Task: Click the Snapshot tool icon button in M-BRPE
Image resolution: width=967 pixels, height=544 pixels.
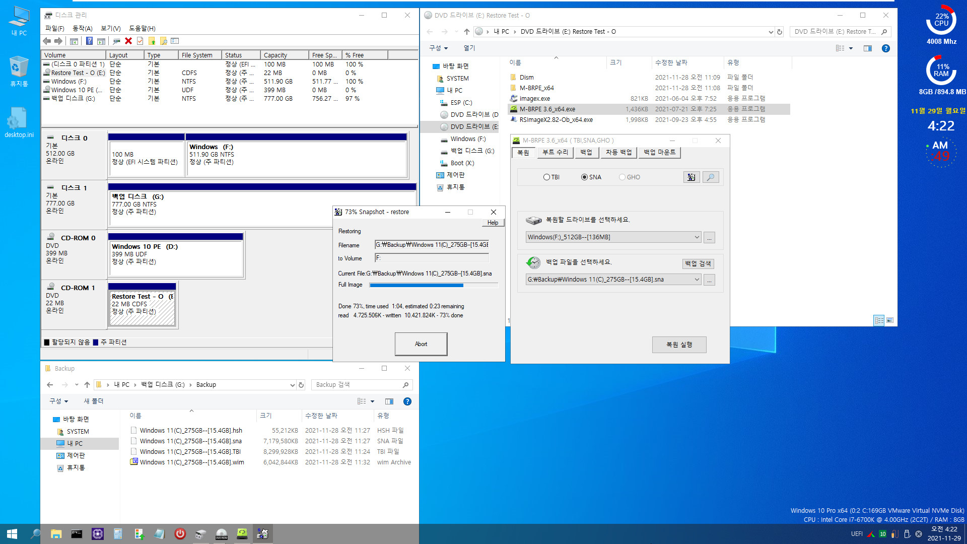Action: [x=692, y=177]
